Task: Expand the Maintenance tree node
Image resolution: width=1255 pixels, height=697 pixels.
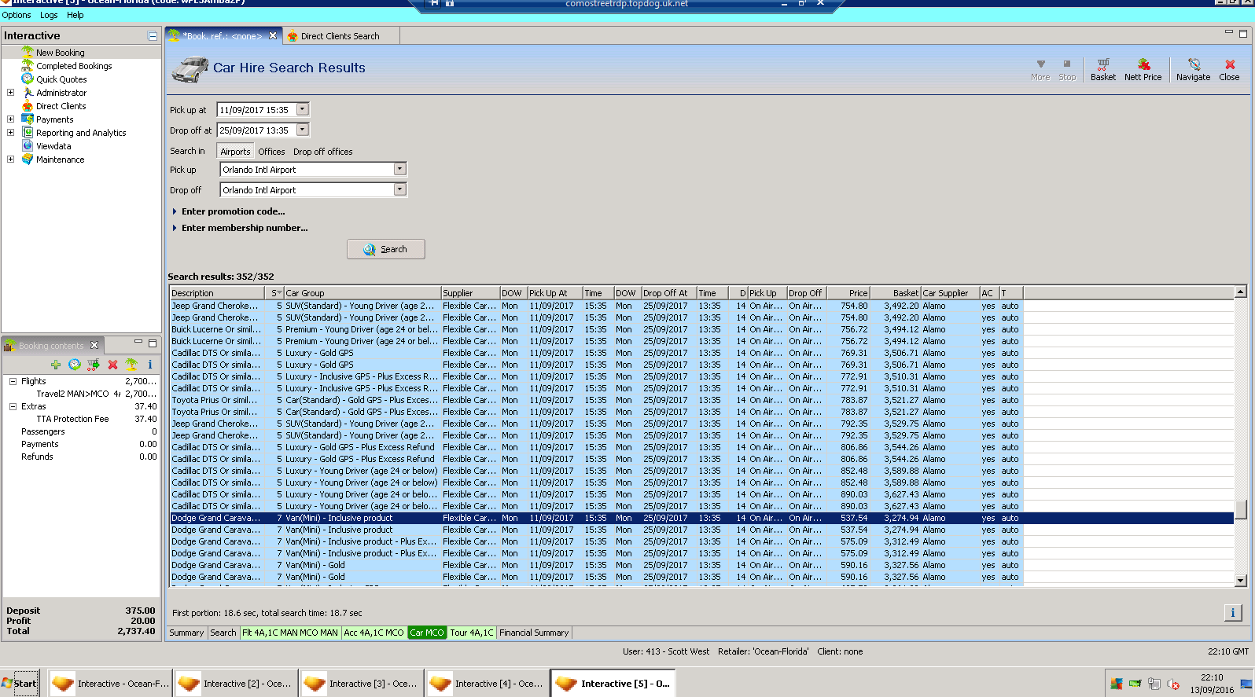Action: (10, 159)
